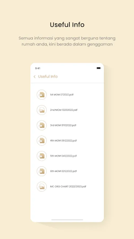
Task: Click the large black Useful Info heading
Action: pyautogui.click(x=67, y=25)
